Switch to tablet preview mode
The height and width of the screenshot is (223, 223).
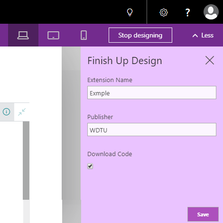pyautogui.click(x=53, y=35)
